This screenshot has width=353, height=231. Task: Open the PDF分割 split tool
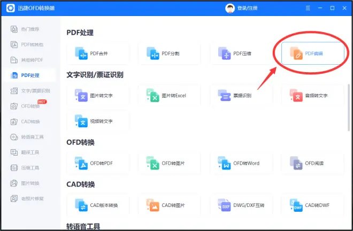[x=170, y=53]
